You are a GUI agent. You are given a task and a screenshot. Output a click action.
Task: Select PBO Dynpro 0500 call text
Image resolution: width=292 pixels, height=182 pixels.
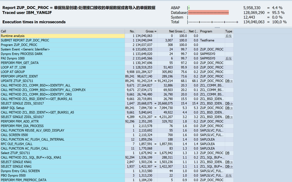pos(13,175)
